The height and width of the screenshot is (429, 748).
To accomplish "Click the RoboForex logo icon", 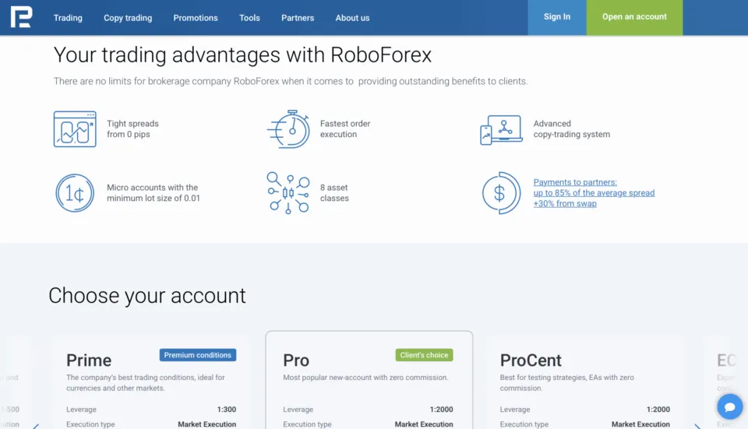I will click(21, 17).
